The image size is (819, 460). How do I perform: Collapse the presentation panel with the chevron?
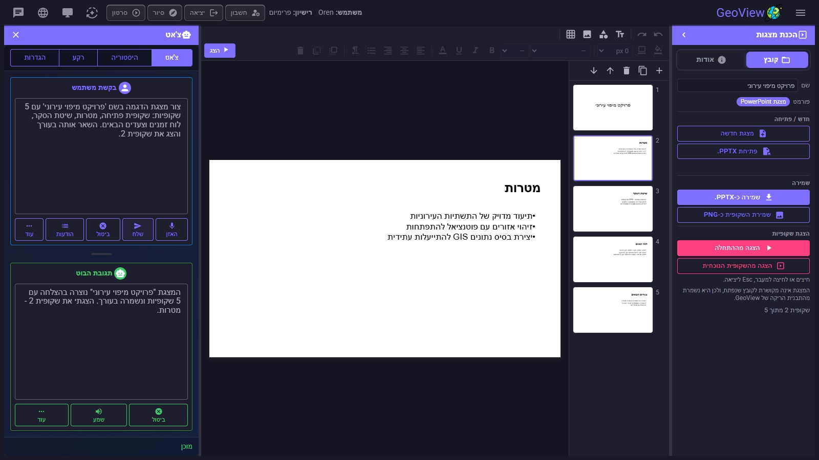pos(684,35)
